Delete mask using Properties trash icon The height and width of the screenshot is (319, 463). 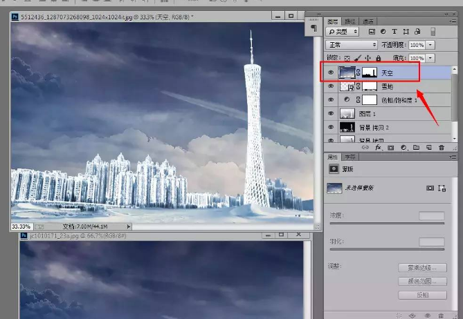click(x=441, y=316)
